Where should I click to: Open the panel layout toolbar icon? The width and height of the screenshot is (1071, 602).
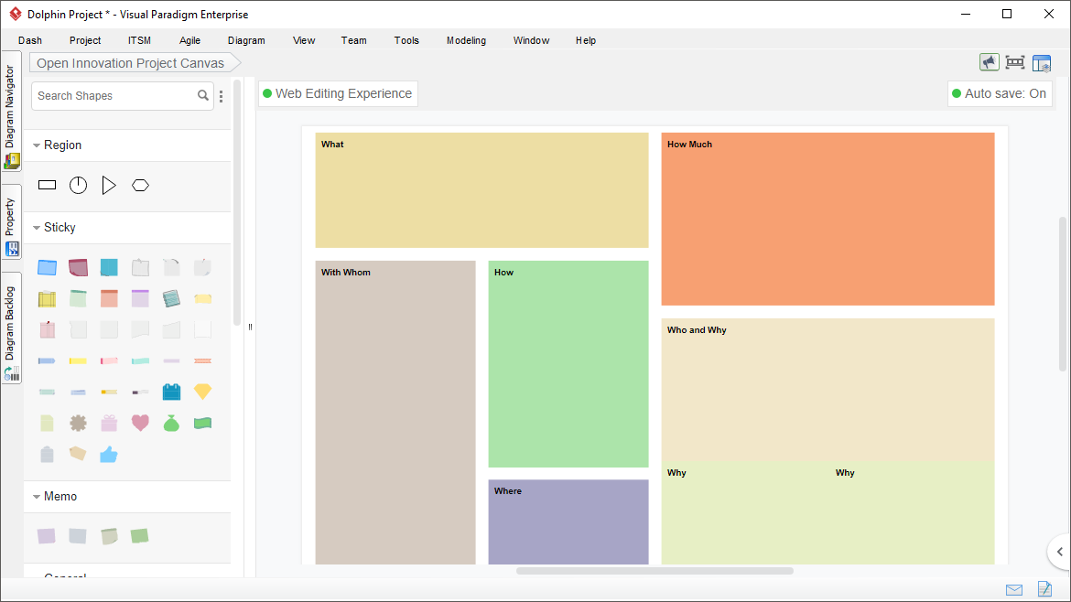pyautogui.click(x=1042, y=63)
